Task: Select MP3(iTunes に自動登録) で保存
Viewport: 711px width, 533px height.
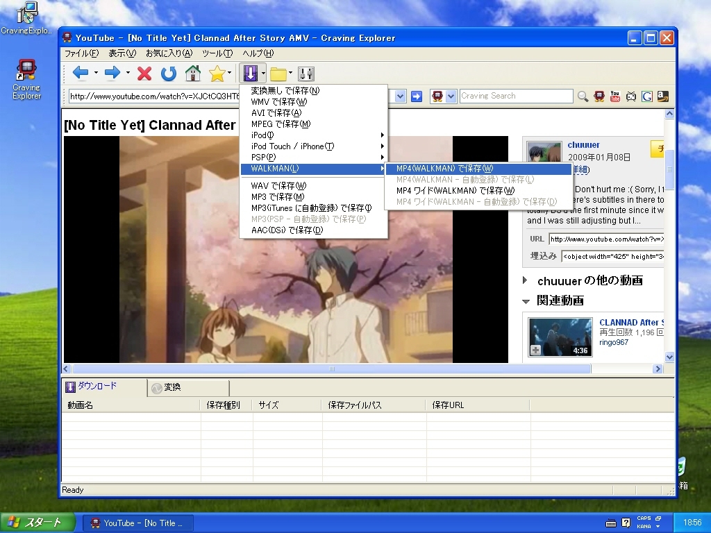Action: click(313, 208)
